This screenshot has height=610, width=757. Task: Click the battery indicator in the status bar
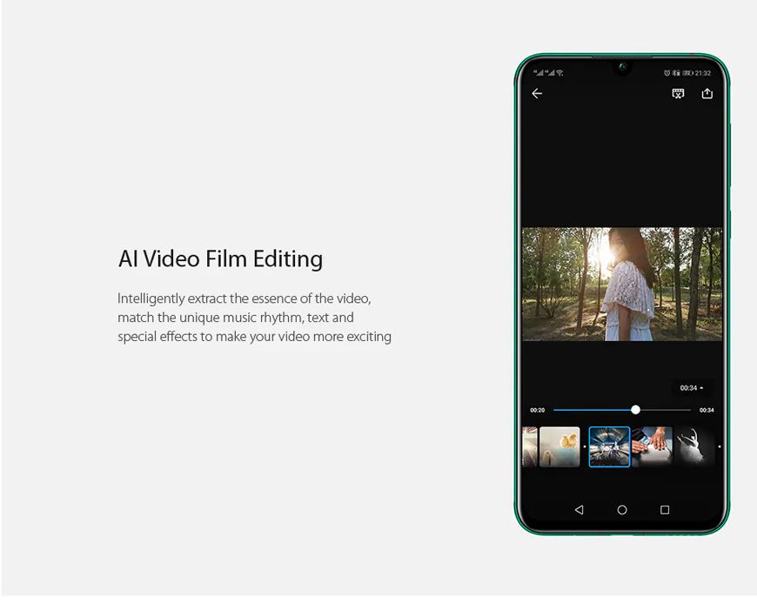687,73
